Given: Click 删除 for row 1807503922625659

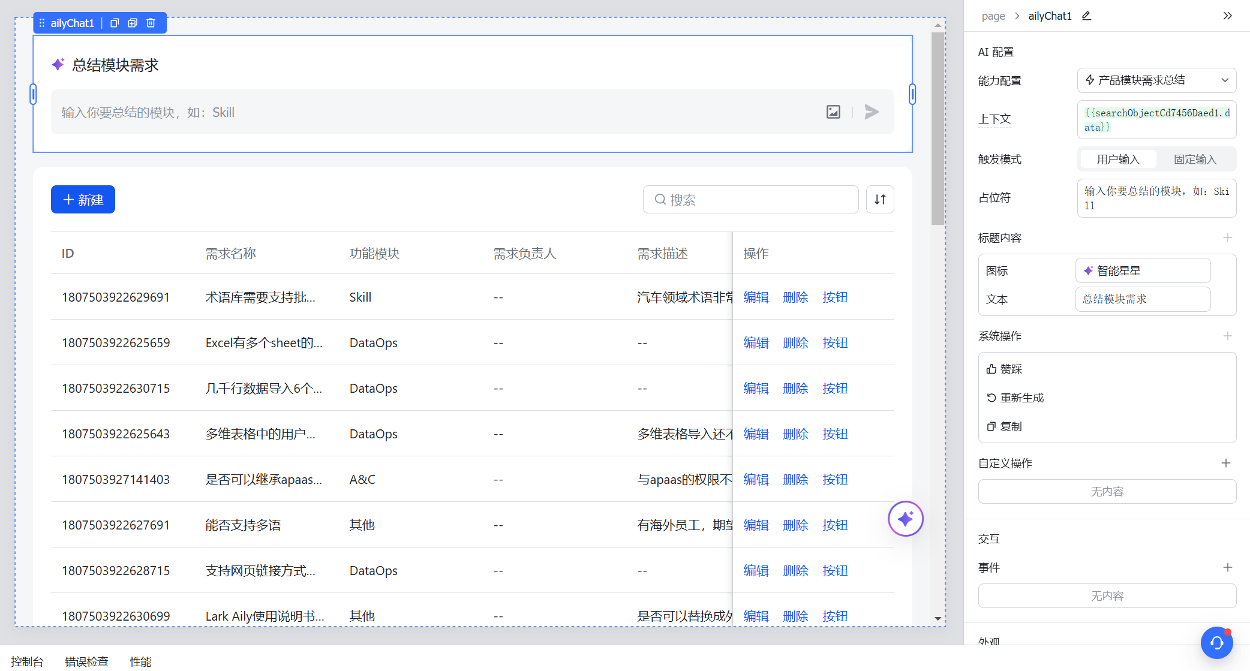Looking at the screenshot, I should click(795, 342).
